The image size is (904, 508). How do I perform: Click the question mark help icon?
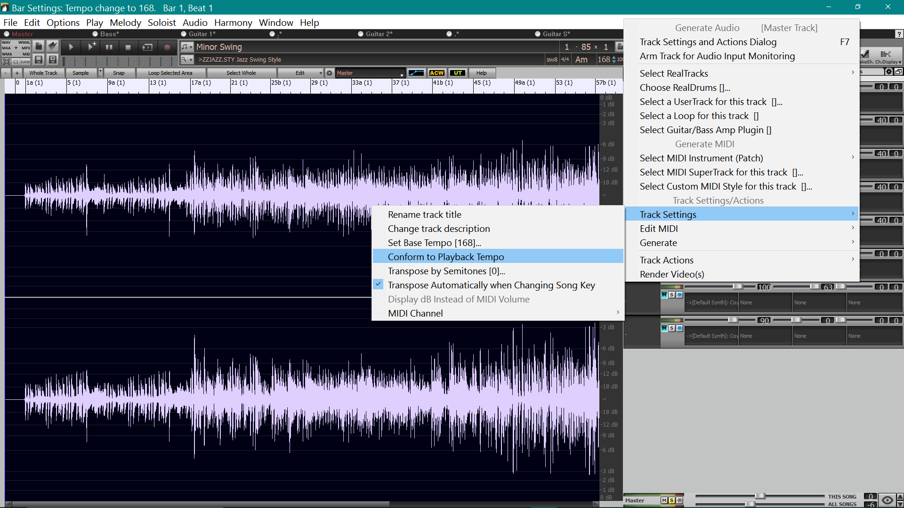pos(899,34)
